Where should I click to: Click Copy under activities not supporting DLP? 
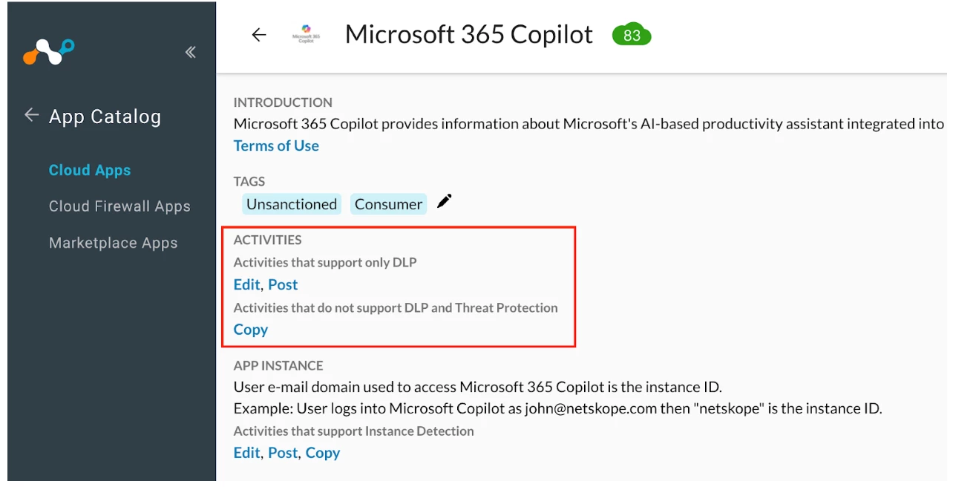pyautogui.click(x=251, y=330)
